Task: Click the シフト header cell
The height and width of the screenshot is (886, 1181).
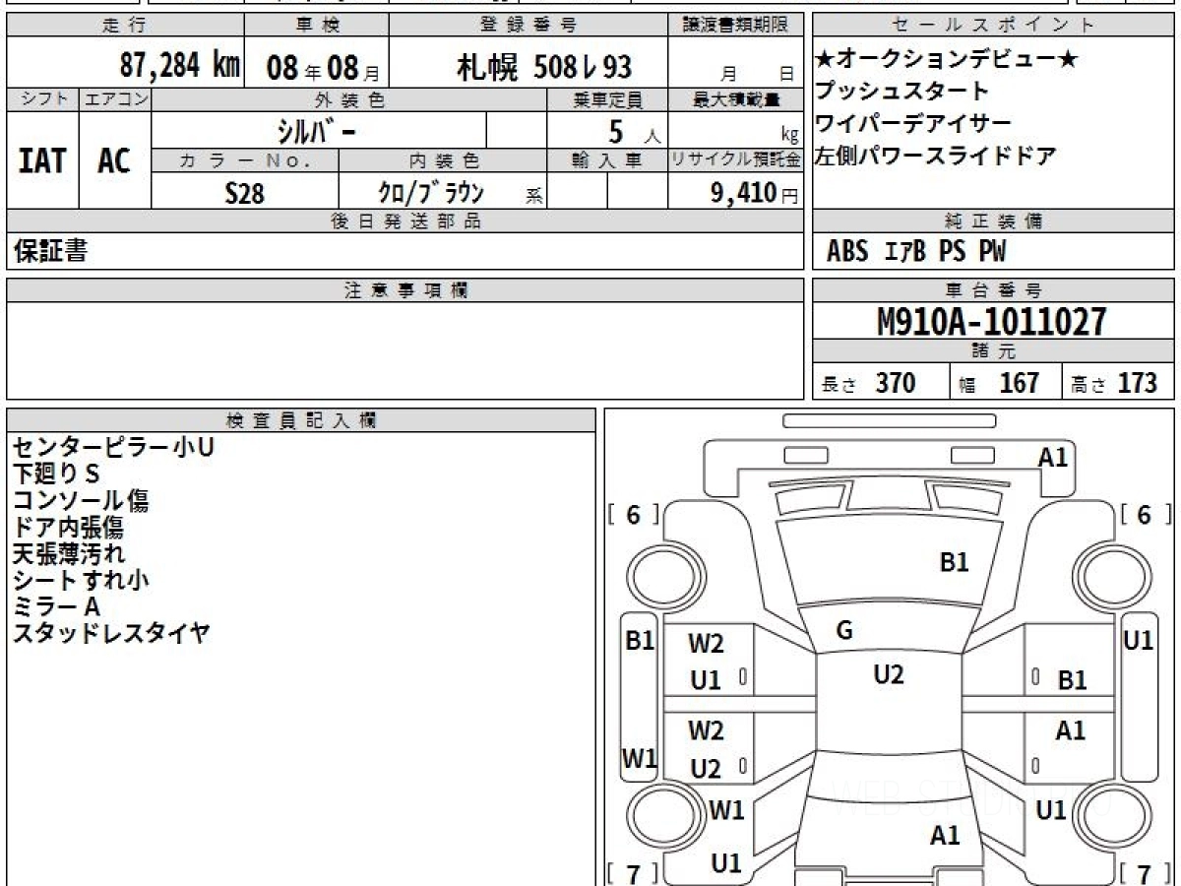Action: [x=43, y=99]
